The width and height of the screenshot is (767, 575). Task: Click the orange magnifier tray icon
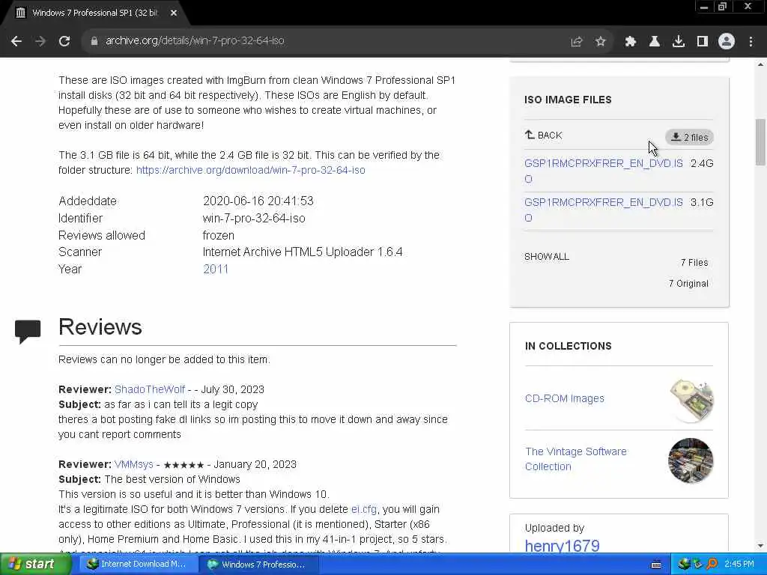point(712,565)
